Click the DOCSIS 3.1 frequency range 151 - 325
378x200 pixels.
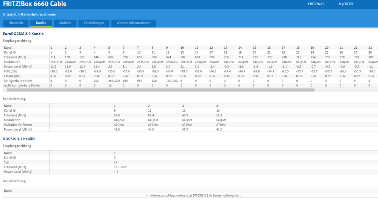[120, 167]
